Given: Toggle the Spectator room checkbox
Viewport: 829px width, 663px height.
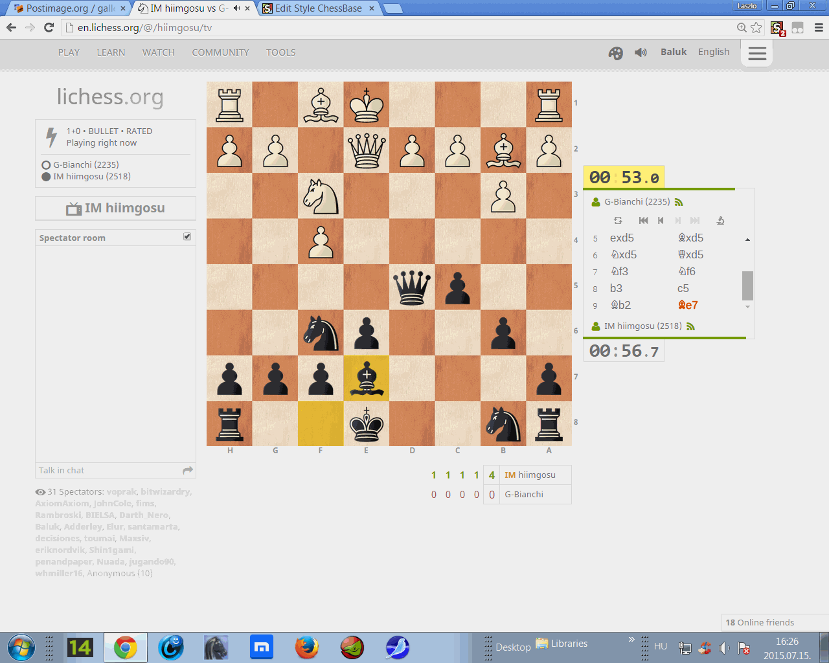Looking at the screenshot, I should pyautogui.click(x=187, y=237).
